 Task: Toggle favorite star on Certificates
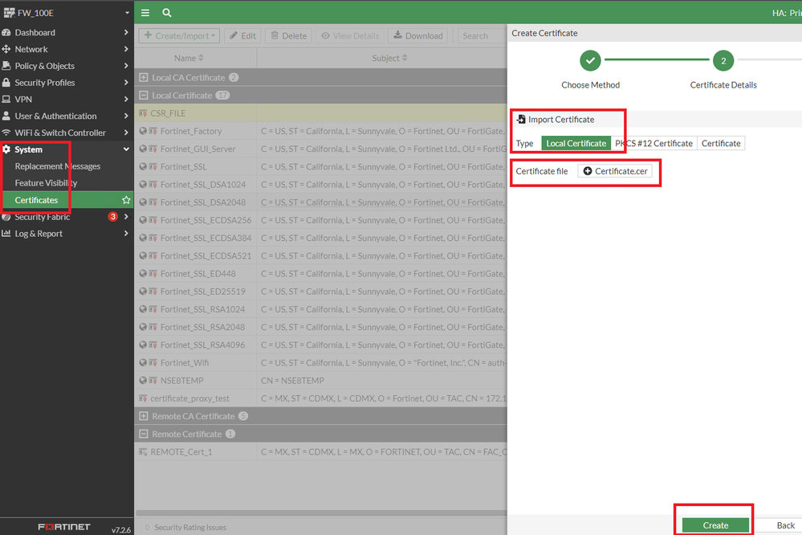point(126,200)
